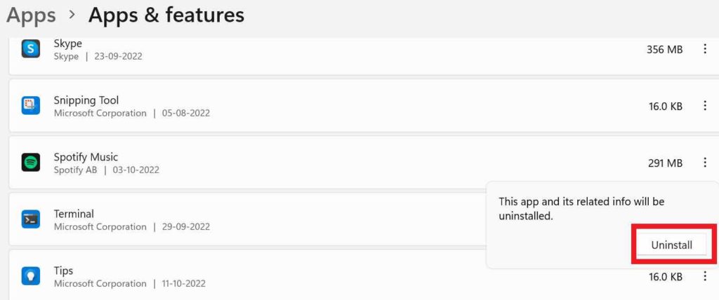The image size is (719, 300).
Task: Click the Snipping Tool app icon
Action: [31, 106]
